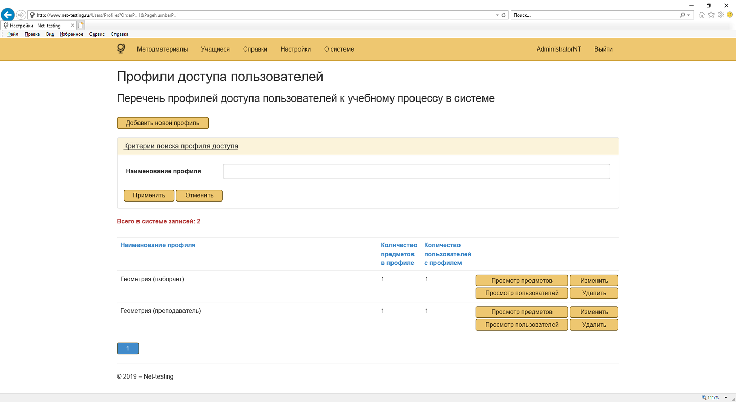Sort by Количество предметов в профиле

point(399,254)
